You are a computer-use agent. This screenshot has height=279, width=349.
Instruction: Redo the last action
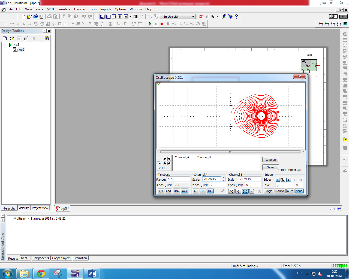coord(90,17)
